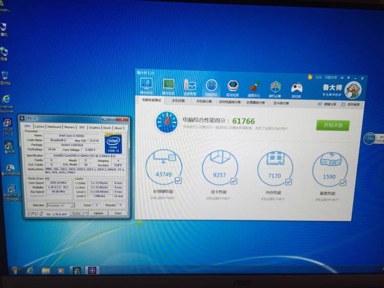Launch Internet Explorer from the taskbar

[30, 271]
